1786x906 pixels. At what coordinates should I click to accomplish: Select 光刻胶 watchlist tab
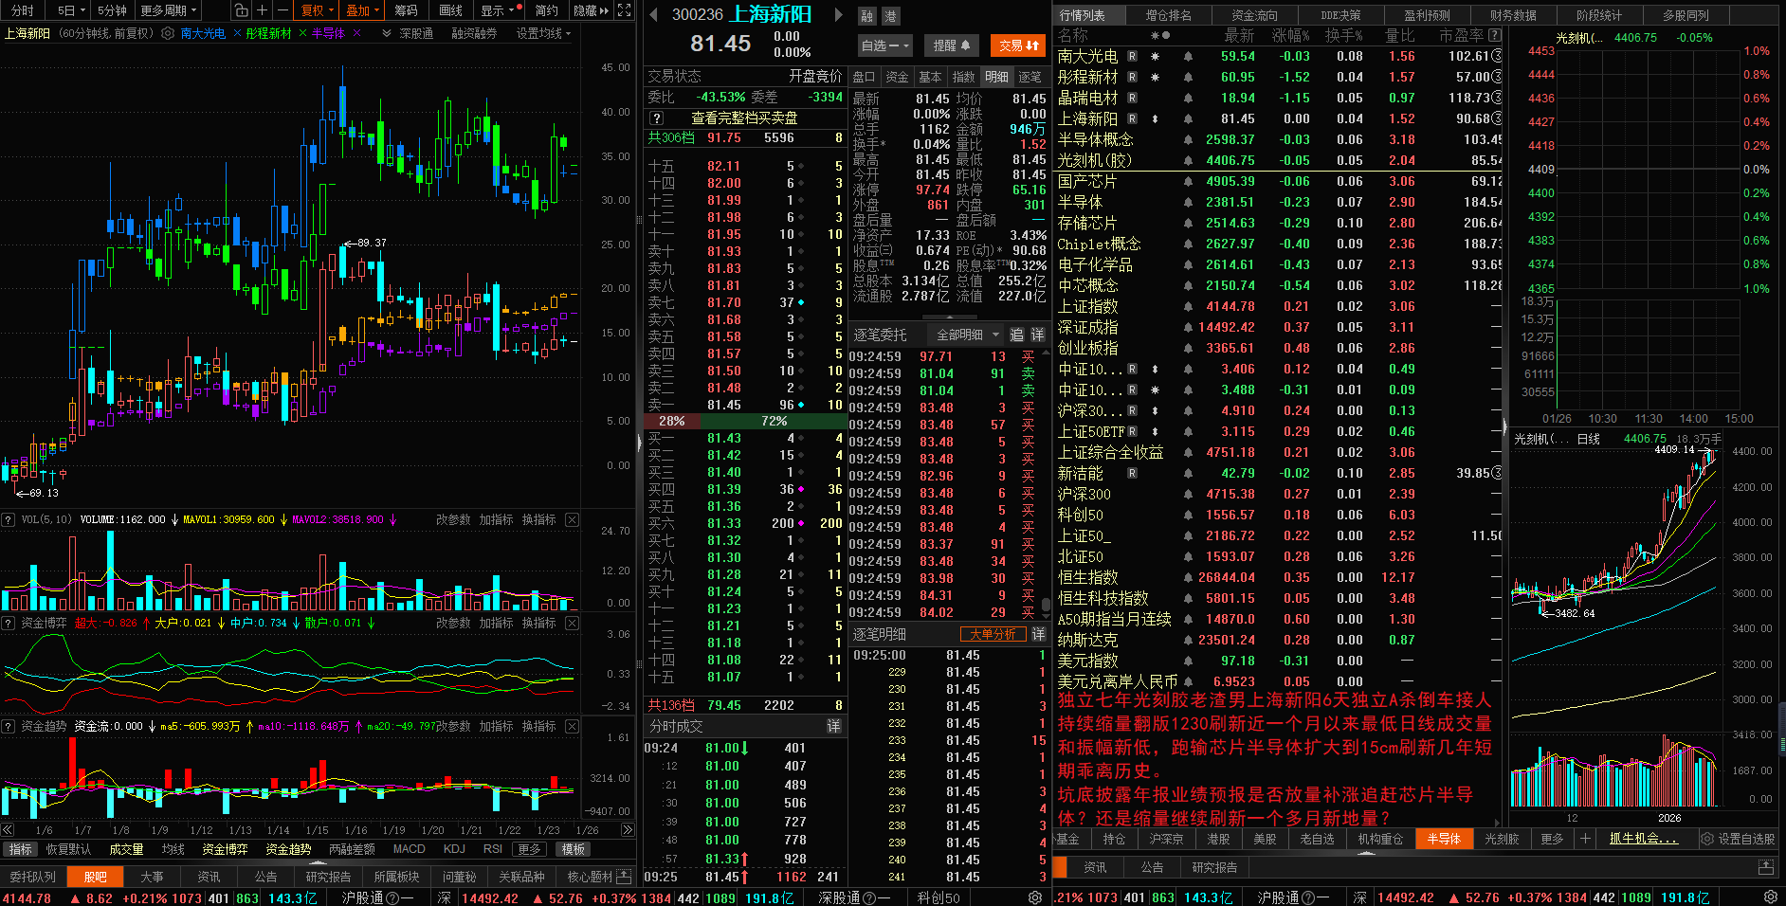tap(1502, 839)
